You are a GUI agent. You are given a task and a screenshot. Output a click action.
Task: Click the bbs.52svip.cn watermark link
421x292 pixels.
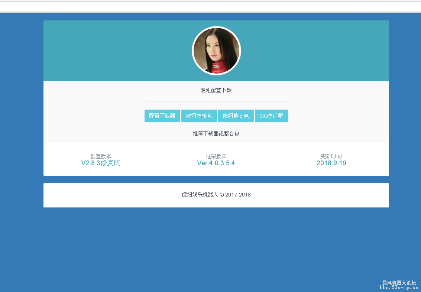[399, 287]
